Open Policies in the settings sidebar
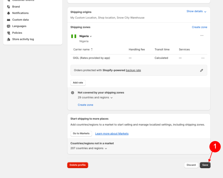 click(x=17, y=33)
